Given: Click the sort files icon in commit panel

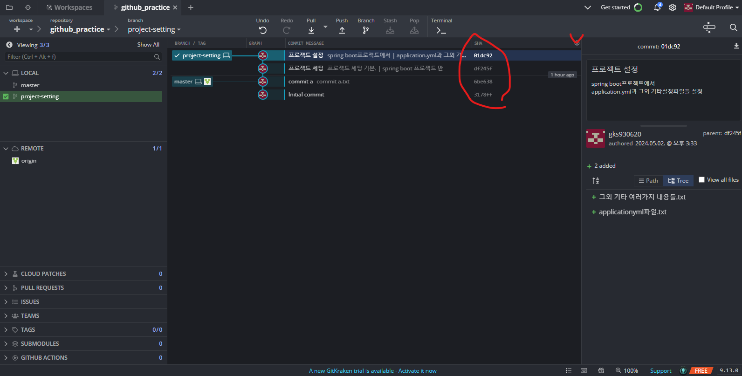Looking at the screenshot, I should (x=596, y=181).
